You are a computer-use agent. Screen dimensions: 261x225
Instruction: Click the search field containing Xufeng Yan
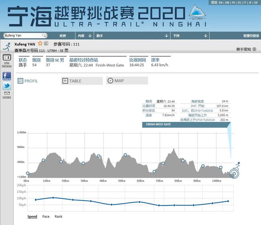(x=25, y=35)
